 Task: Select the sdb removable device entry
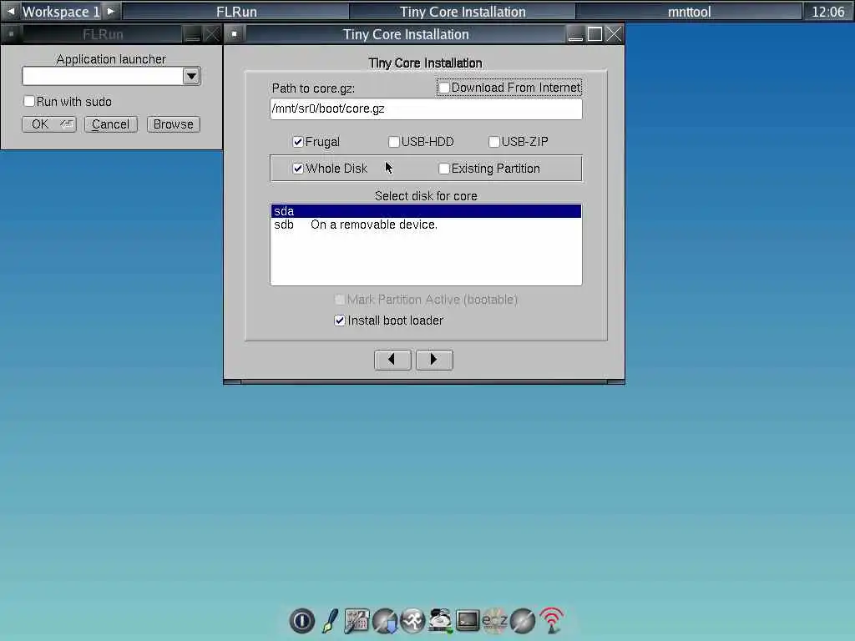click(426, 225)
